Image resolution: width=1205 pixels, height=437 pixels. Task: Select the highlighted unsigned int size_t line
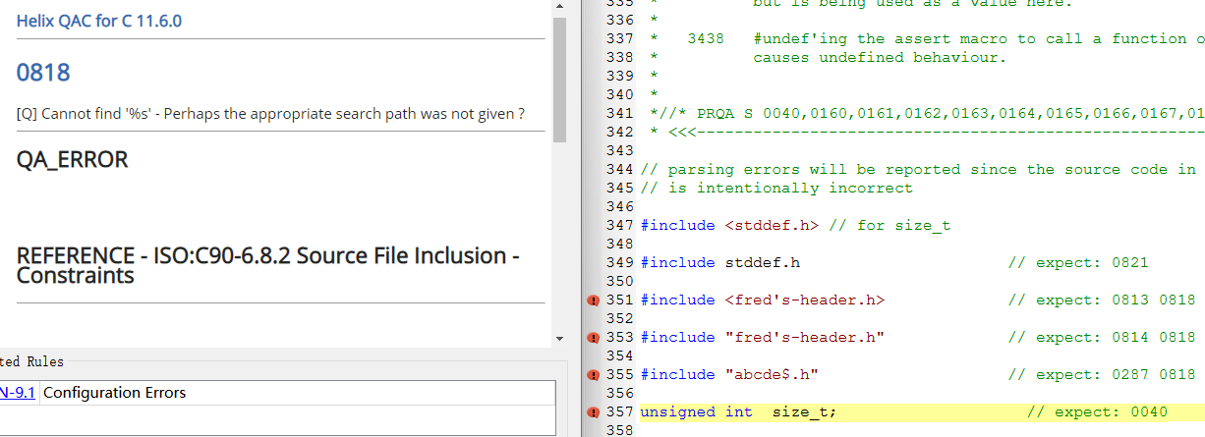coord(737,412)
